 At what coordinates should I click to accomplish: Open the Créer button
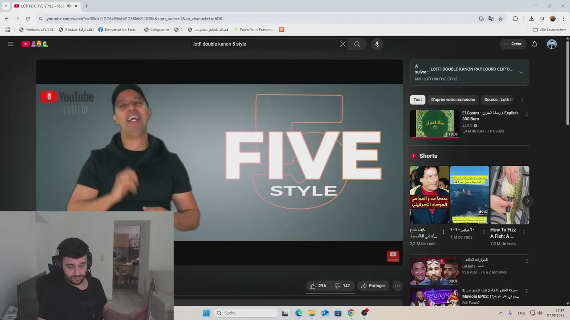point(513,44)
